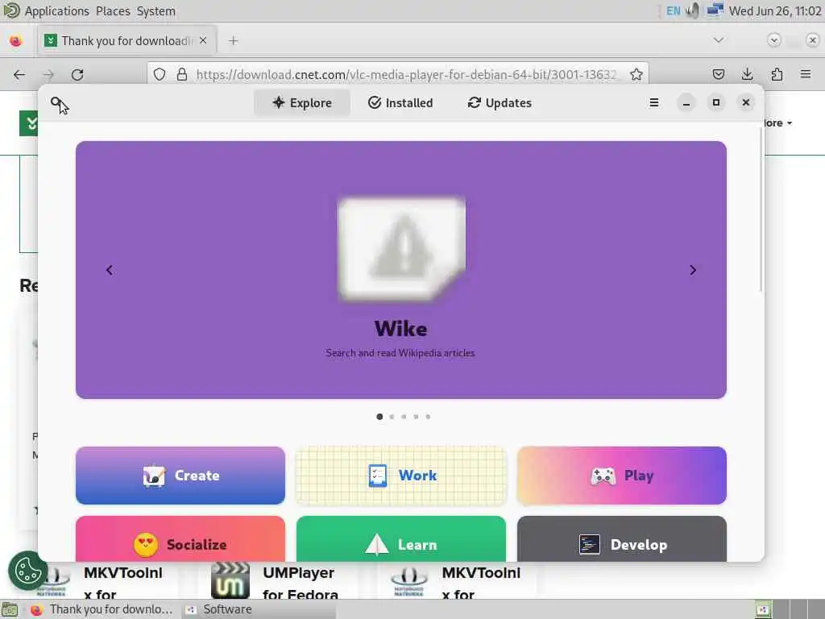Viewport: 825px width, 619px height.
Task: Click the show desktop icon
Action: (x=10, y=609)
